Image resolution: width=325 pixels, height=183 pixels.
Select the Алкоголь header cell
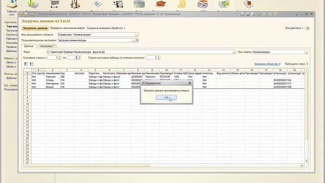tap(209, 73)
